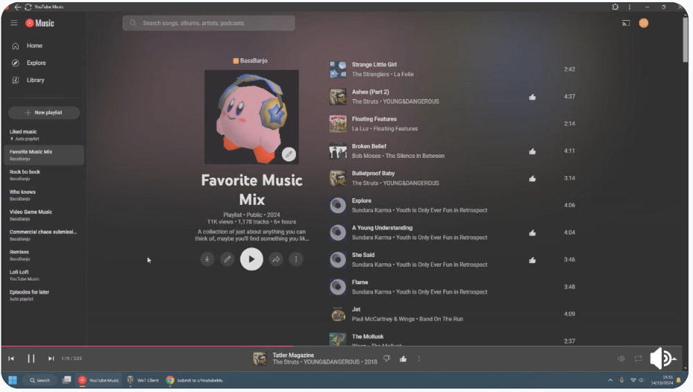Image resolution: width=693 pixels, height=392 pixels.
Task: Play Explore by Sundara Karma thumbnail
Action: [x=338, y=206]
